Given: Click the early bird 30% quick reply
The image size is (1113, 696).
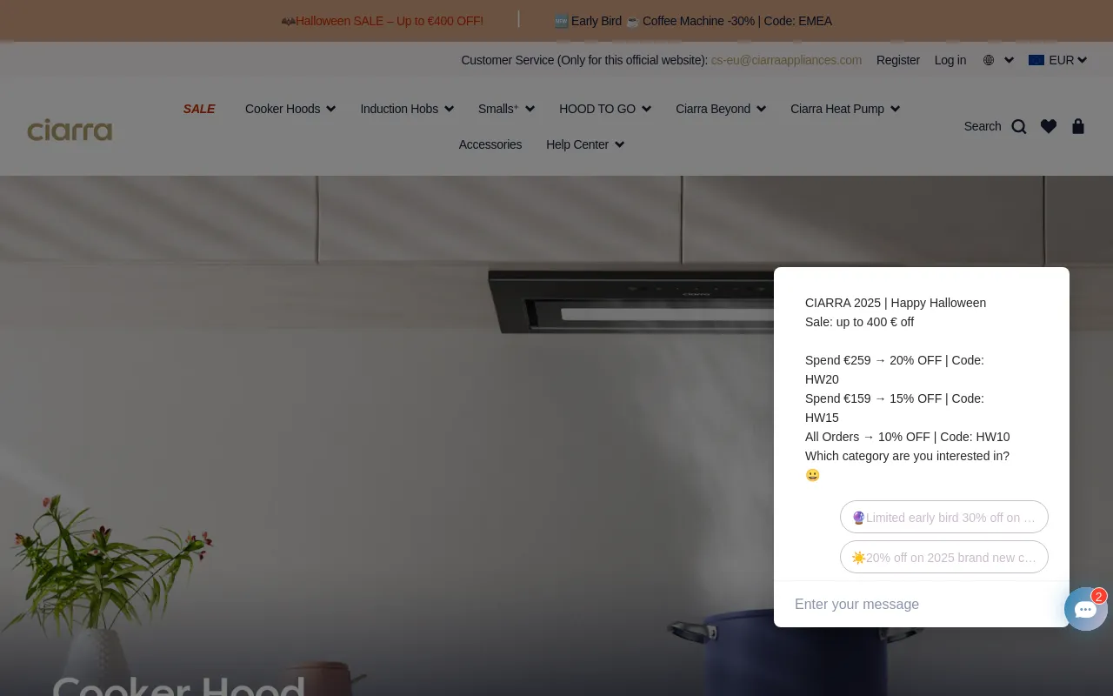Looking at the screenshot, I should [943, 517].
